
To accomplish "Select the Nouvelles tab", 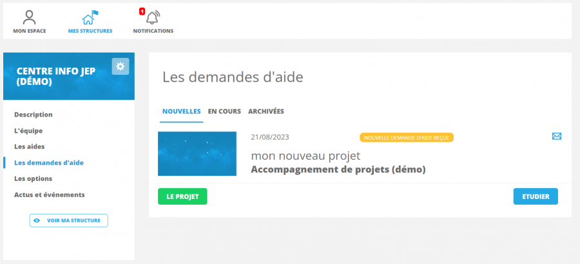I will 182,111.
